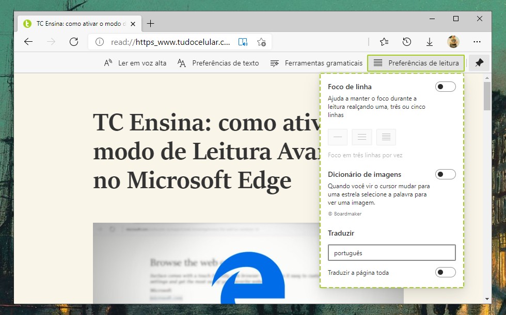Start Ler em voz alta
The height and width of the screenshot is (315, 506).
coord(135,63)
